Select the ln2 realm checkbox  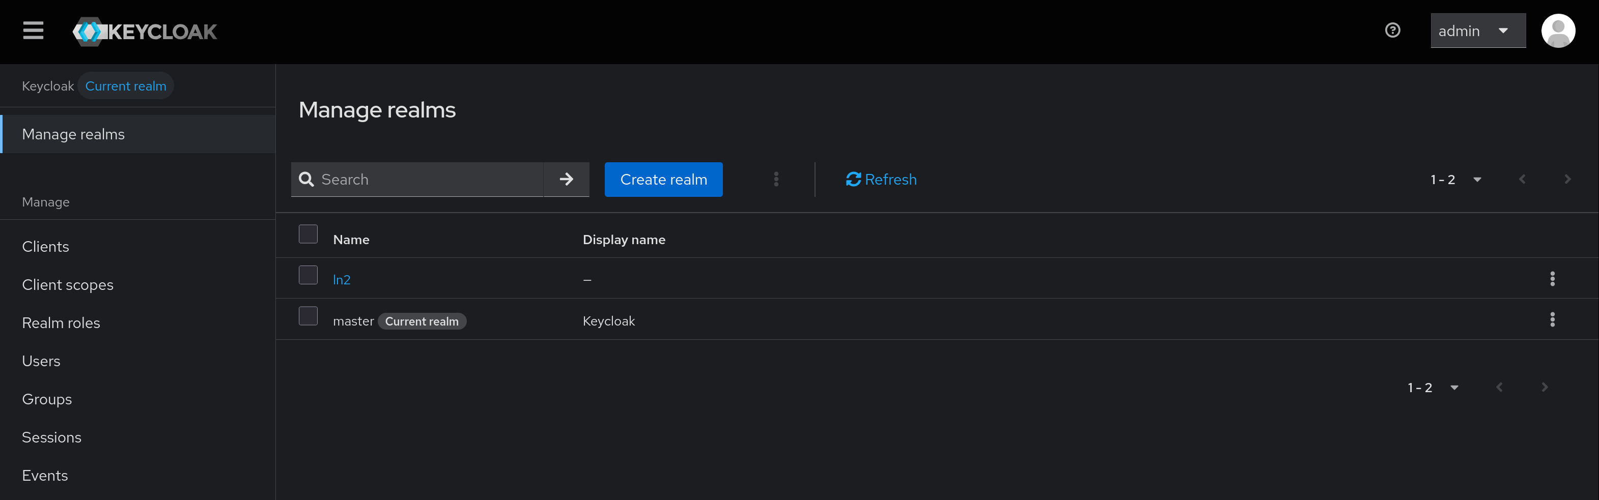pos(308,276)
